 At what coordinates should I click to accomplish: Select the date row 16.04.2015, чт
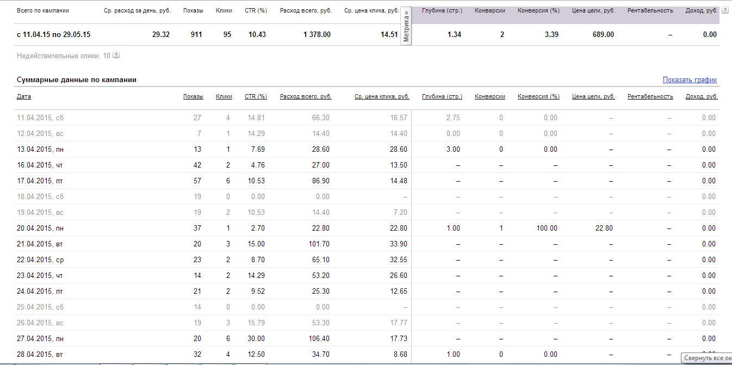click(40, 165)
